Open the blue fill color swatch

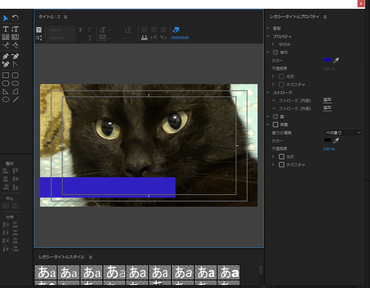(328, 60)
